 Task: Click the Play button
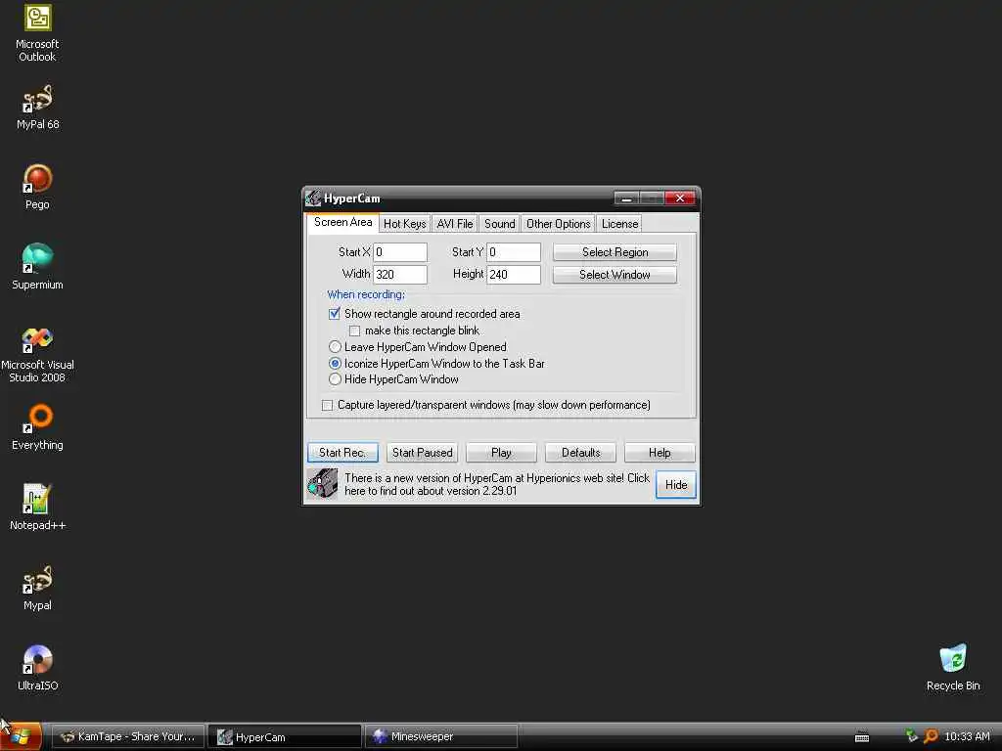[501, 452]
